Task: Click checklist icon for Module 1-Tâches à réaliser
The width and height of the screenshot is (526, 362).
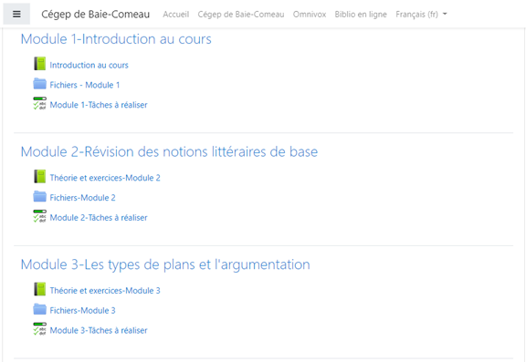Action: tap(39, 103)
